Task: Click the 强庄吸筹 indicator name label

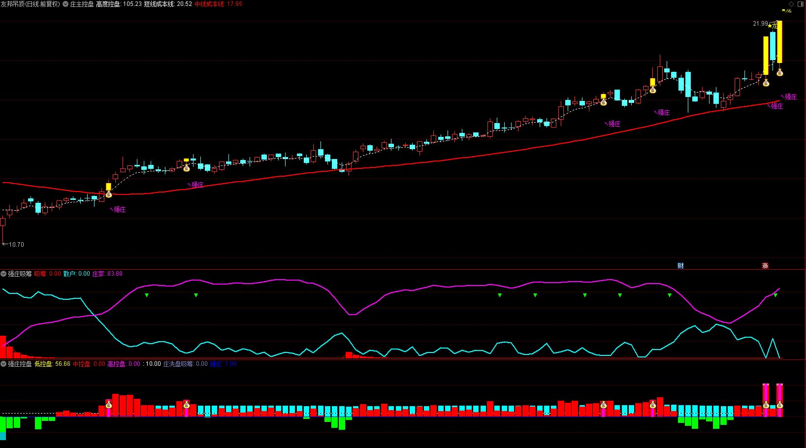Action: point(20,274)
